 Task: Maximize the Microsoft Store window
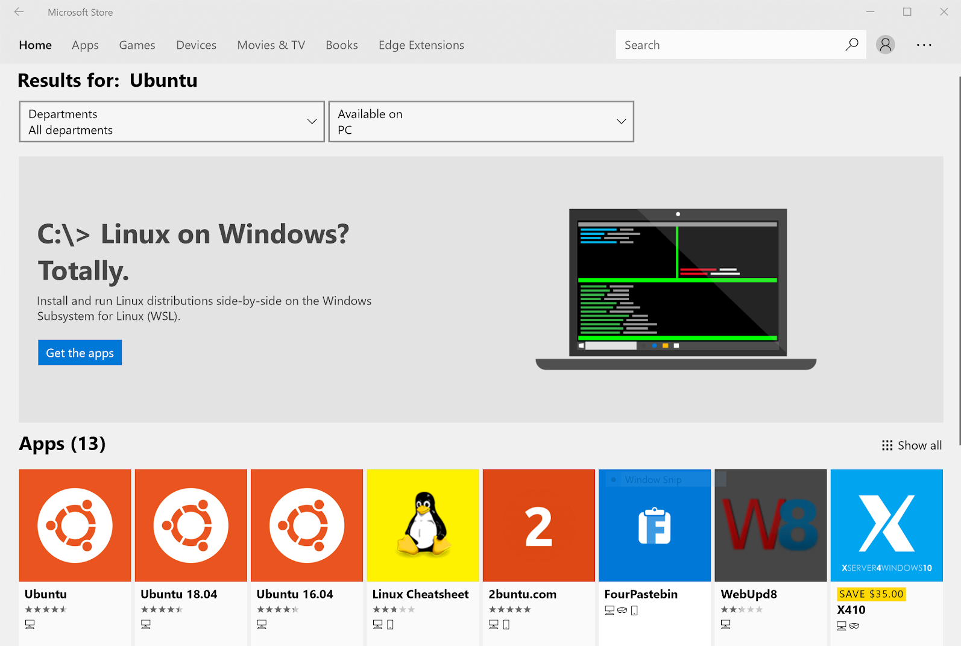click(x=907, y=12)
